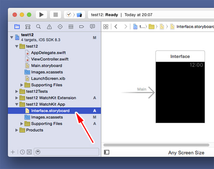Screen dimensions: 214x169
Task: Open the Report navigator speech bubble icon
Action: [92, 26]
